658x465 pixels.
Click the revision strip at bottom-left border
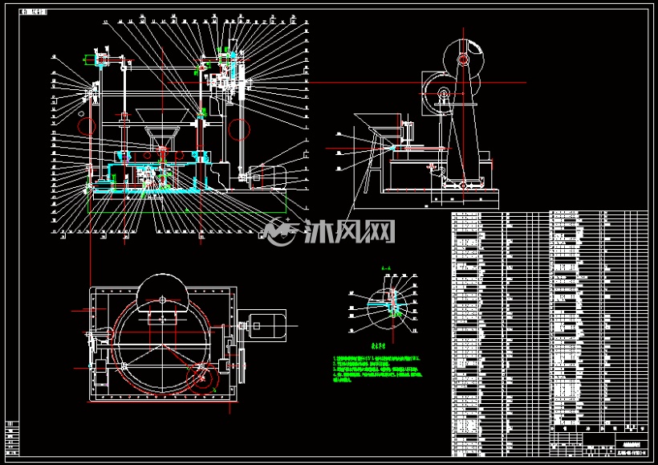(x=12, y=438)
